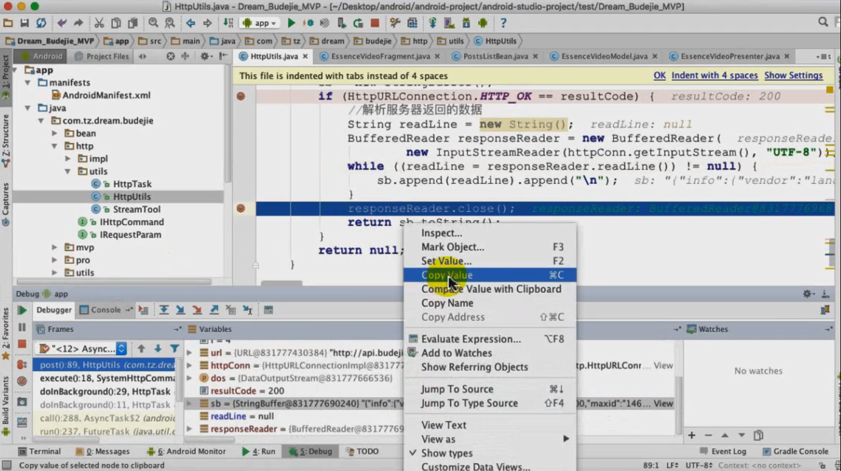Open the Console tab in Debug panel
The height and width of the screenshot is (471, 841).
(x=105, y=310)
